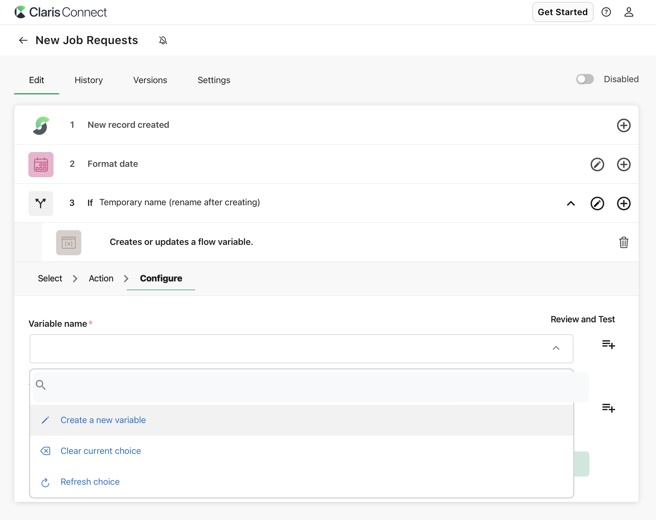Viewport: 656px width, 520px height.
Task: Open the user account menu
Action: [x=629, y=12]
